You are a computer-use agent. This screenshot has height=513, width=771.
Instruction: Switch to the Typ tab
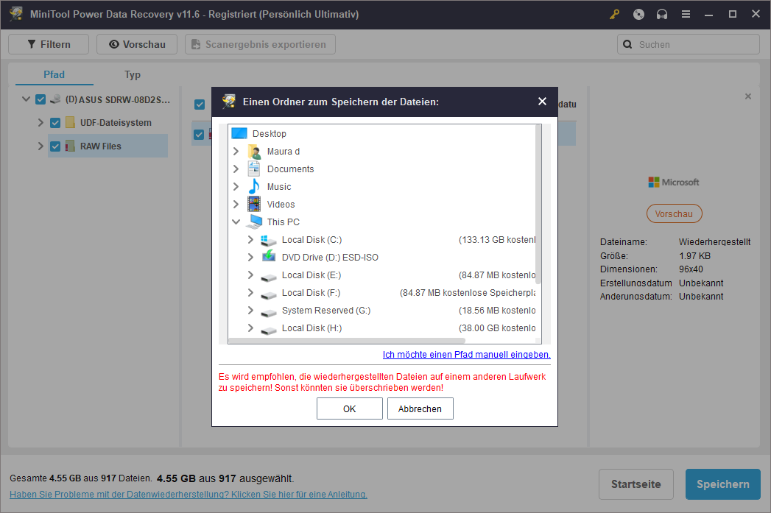pos(133,74)
